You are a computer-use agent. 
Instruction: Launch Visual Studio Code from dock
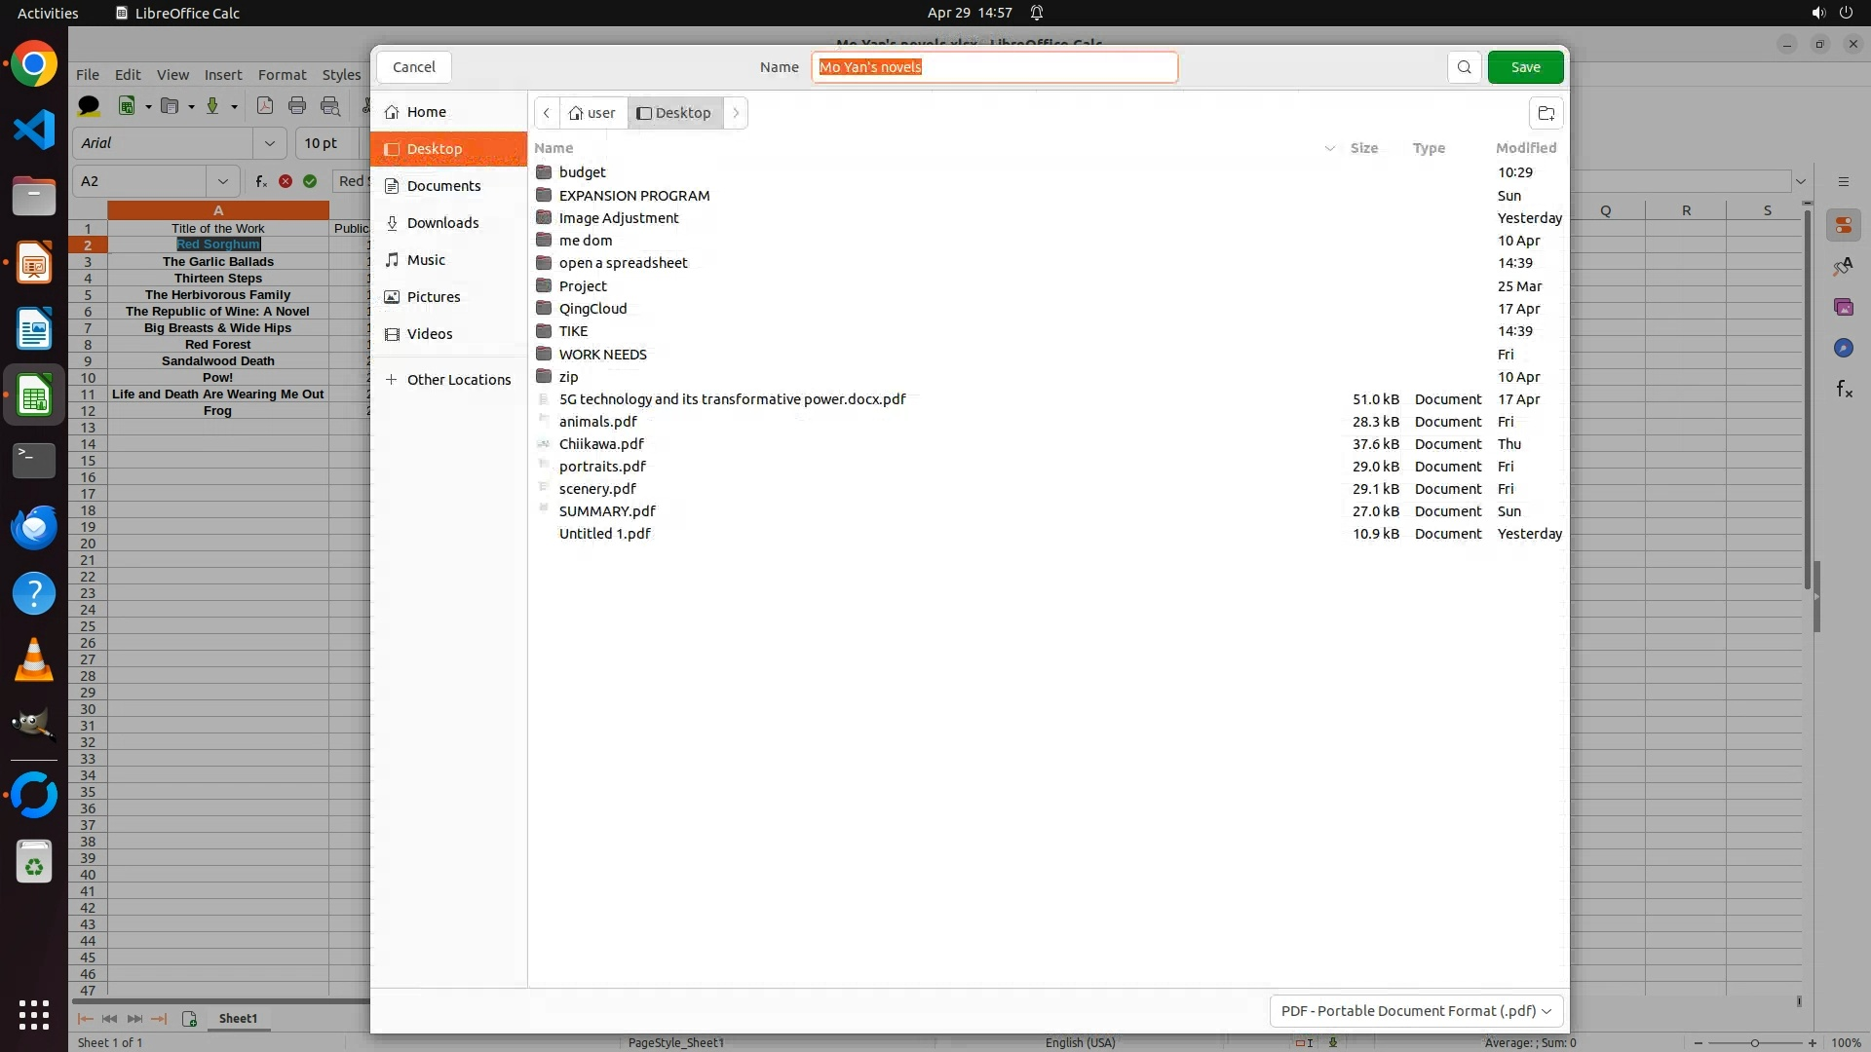(x=34, y=131)
